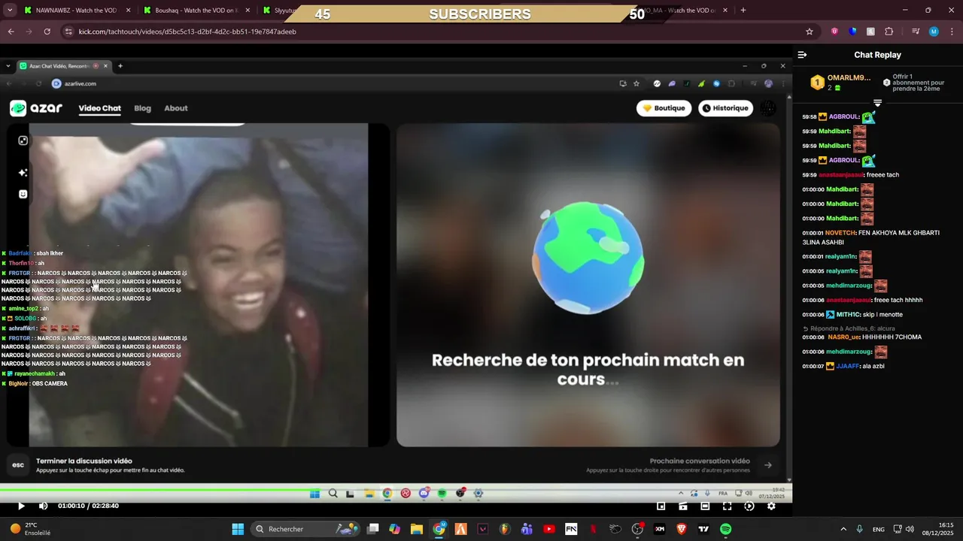Close the Boushaq tab
Image resolution: width=963 pixels, height=541 pixels.
coord(248,11)
